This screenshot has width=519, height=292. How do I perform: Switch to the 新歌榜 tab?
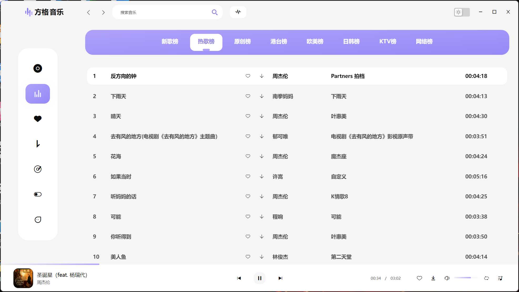(x=170, y=41)
